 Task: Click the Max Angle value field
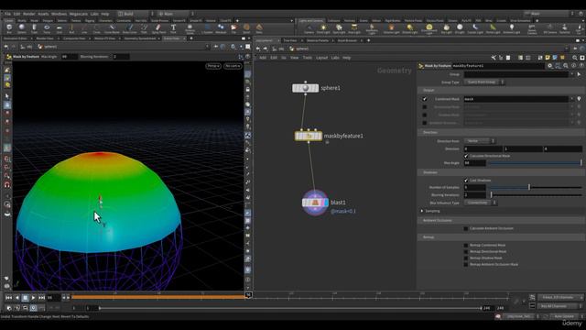474,163
